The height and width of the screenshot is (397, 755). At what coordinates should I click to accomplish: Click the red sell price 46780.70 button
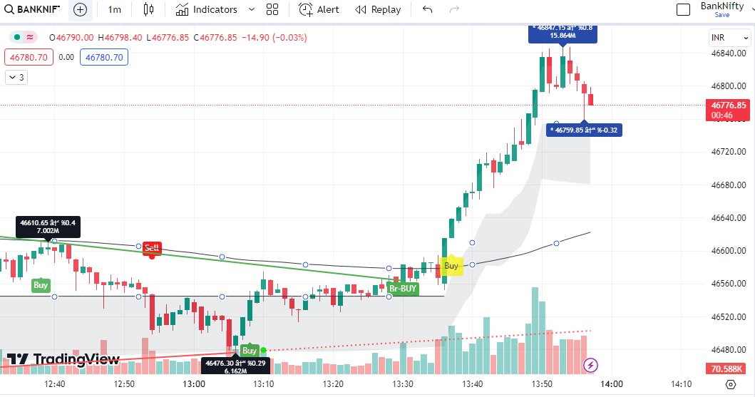click(29, 57)
